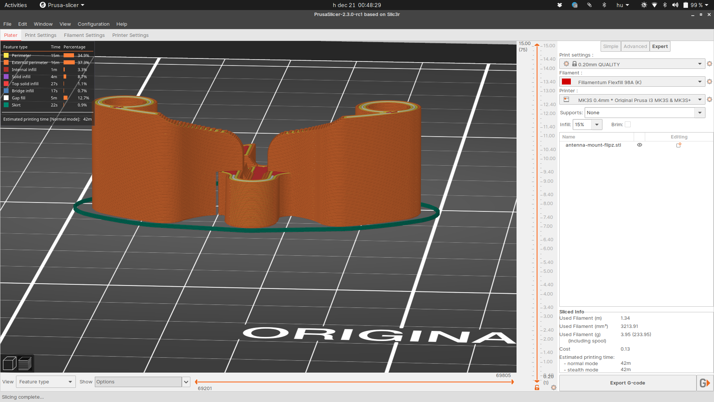714x402 pixels.
Task: Toggle the orange lock under the layer slider
Action: 537,388
